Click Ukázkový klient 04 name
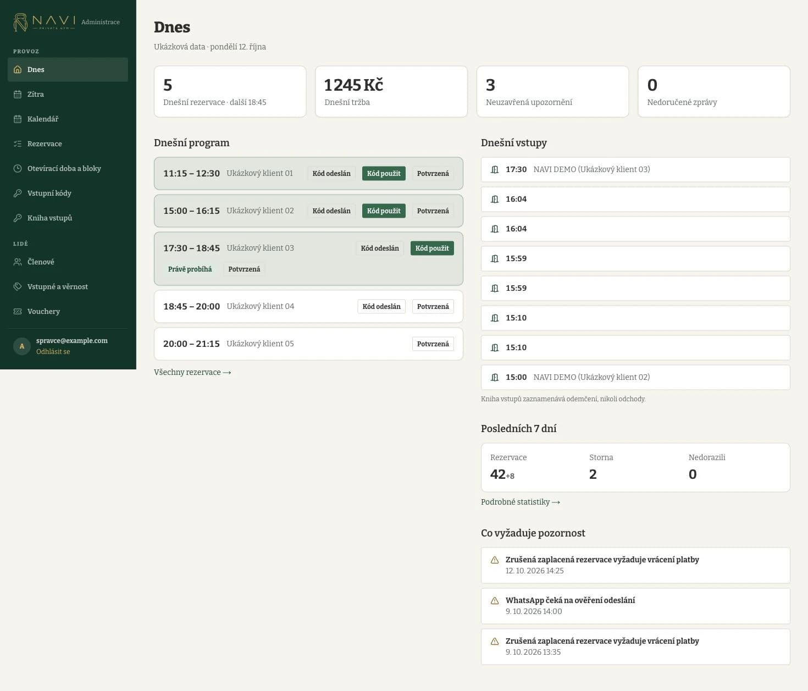Viewport: 808px width, 691px height. pos(261,307)
